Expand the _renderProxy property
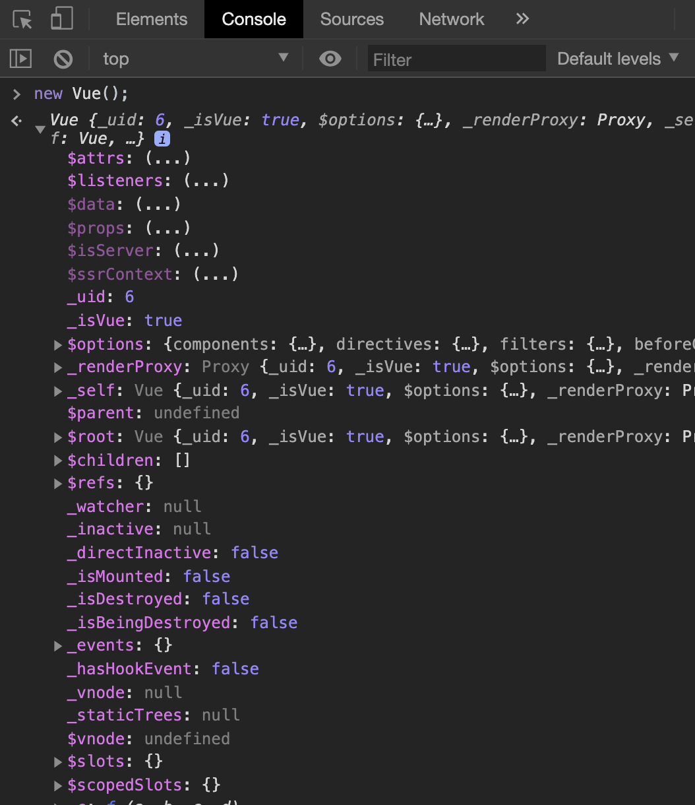The width and height of the screenshot is (695, 805). point(58,367)
